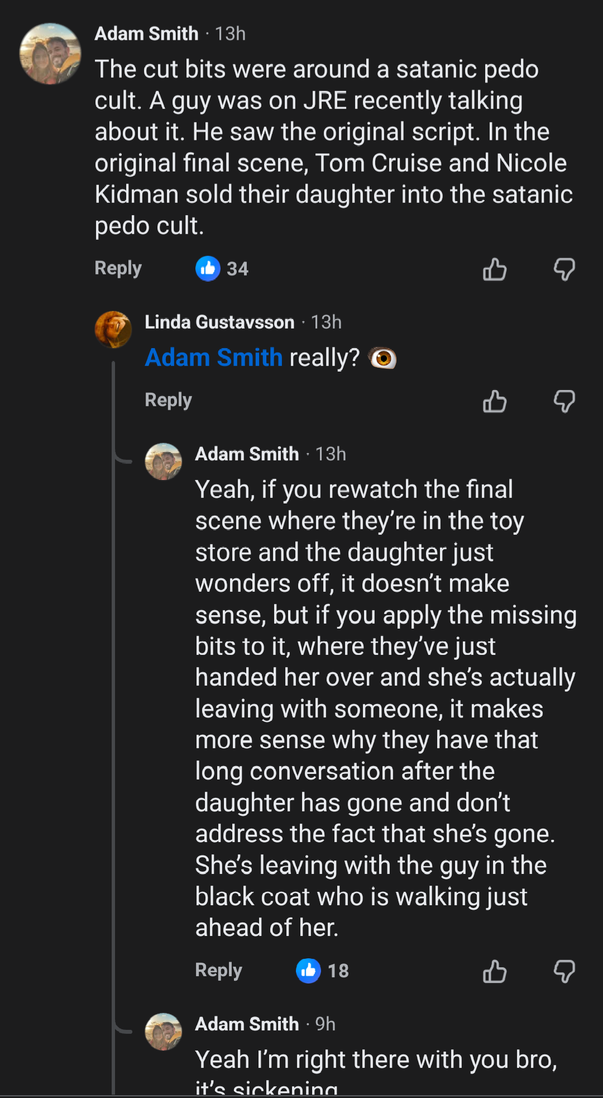Open the blue Adam Smith mention link
Viewport: 603px width, 1098px height.
(214, 358)
